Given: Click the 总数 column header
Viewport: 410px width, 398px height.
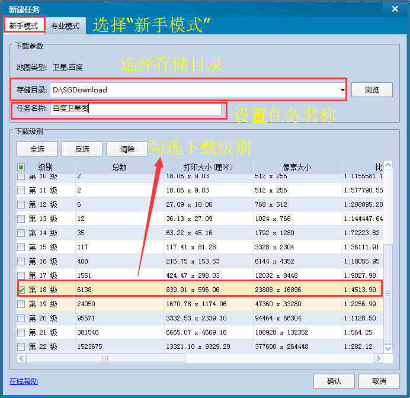Looking at the screenshot, I should [x=119, y=168].
